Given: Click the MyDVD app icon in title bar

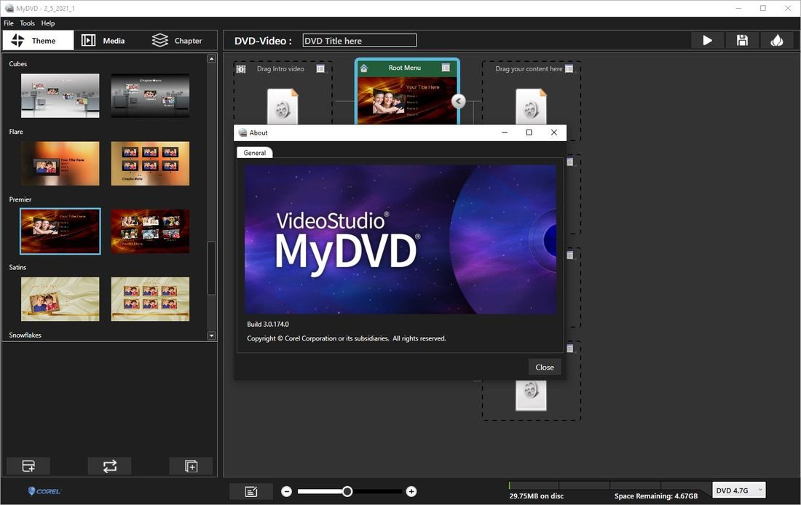Looking at the screenshot, I should click(x=9, y=8).
